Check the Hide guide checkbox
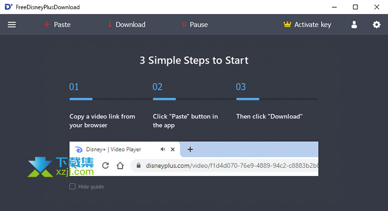This screenshot has width=388, height=211. tap(72, 186)
